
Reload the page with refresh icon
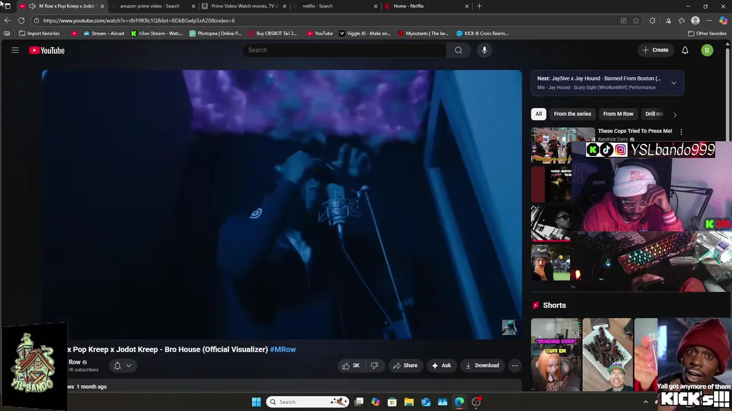21,21
